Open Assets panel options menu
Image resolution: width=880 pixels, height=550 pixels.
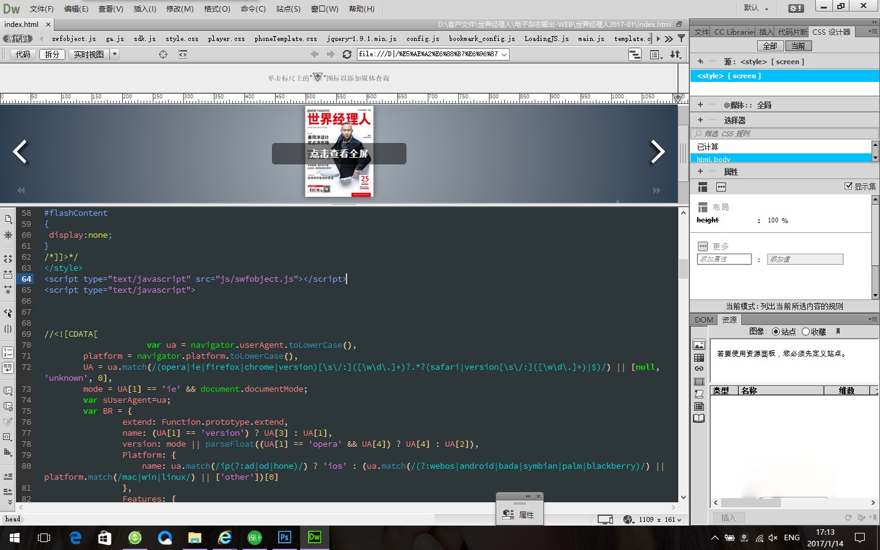[x=873, y=320]
